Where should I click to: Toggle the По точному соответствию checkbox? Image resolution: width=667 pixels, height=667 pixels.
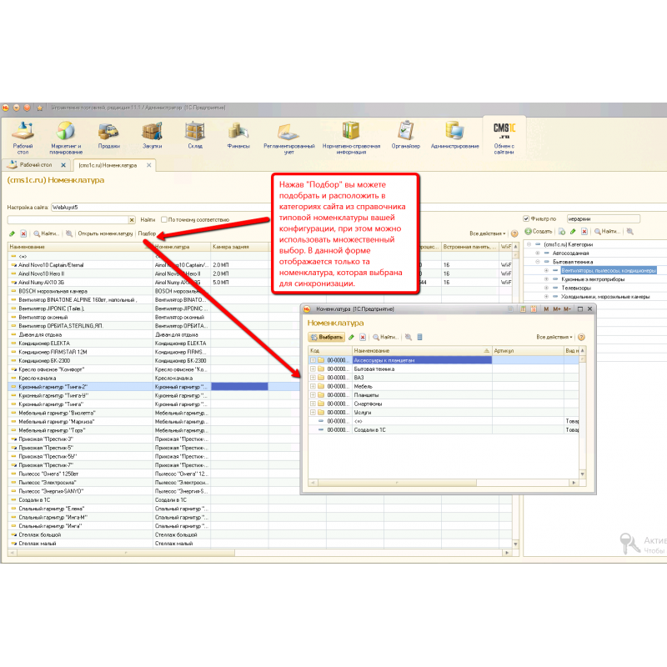pos(164,220)
